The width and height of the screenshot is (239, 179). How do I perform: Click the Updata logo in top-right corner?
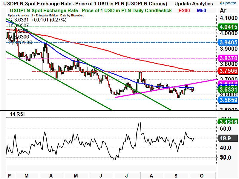(227, 4)
